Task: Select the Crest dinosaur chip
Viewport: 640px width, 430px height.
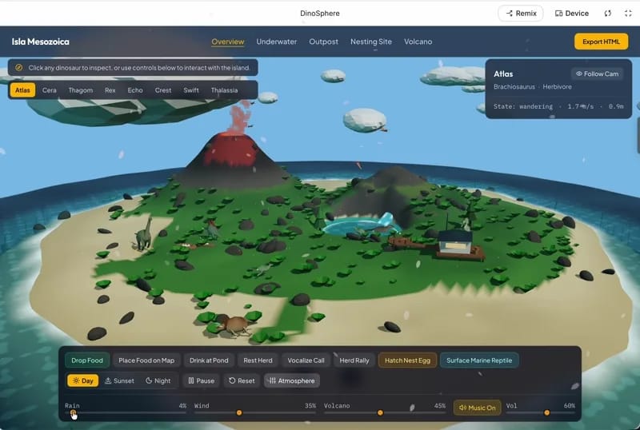Action: point(163,90)
